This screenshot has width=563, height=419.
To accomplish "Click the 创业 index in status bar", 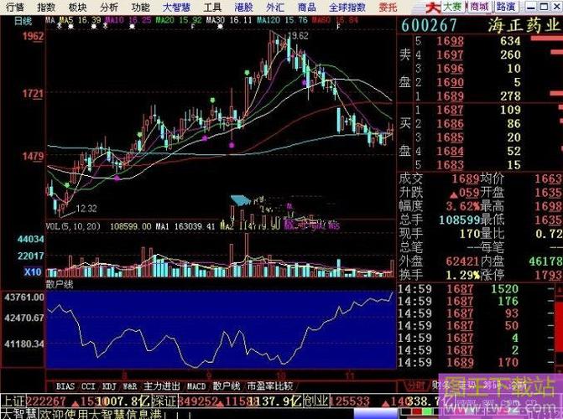I will click(316, 401).
